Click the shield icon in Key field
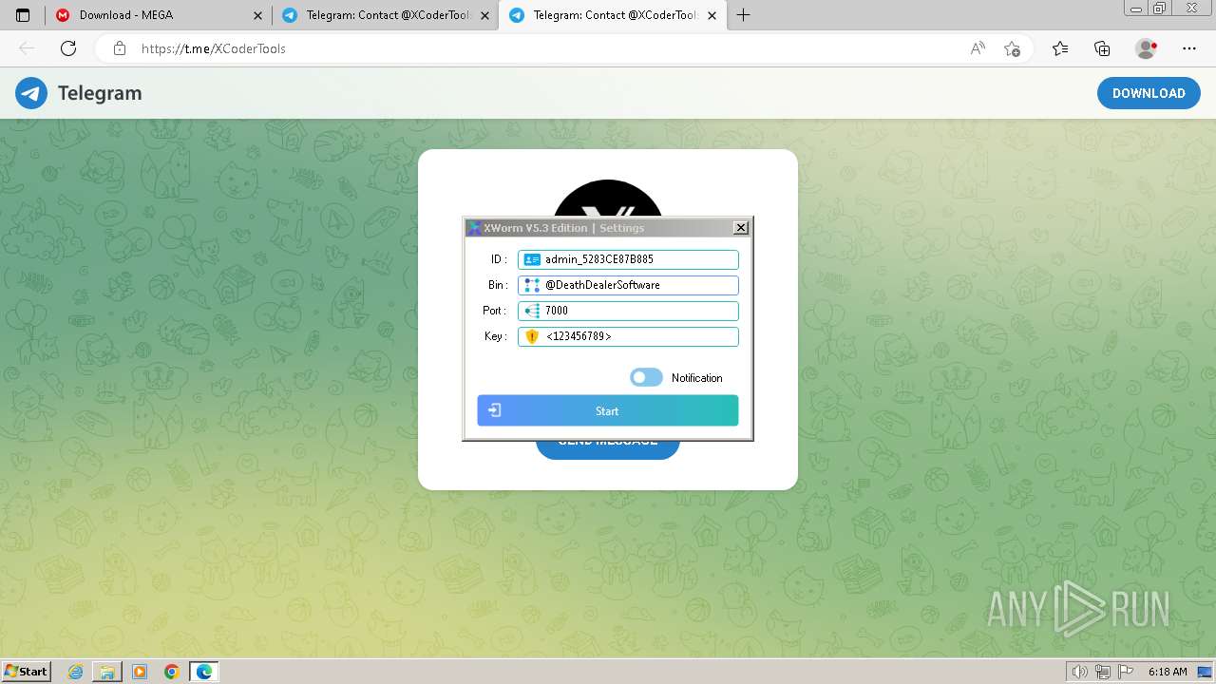 coord(532,336)
